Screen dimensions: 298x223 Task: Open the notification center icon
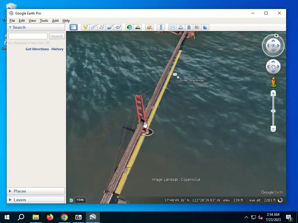tap(289, 217)
